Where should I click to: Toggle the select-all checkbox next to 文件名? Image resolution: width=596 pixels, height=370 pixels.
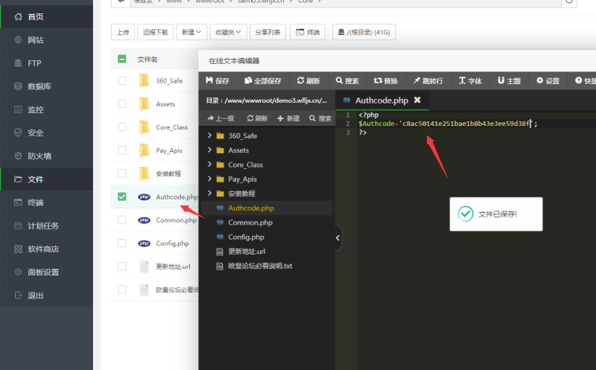point(121,59)
